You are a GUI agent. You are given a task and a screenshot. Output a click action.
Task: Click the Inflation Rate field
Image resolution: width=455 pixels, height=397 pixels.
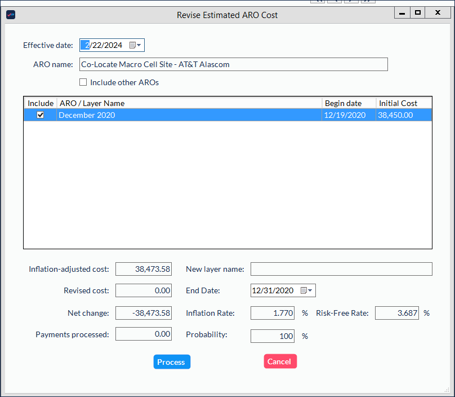[x=273, y=313]
